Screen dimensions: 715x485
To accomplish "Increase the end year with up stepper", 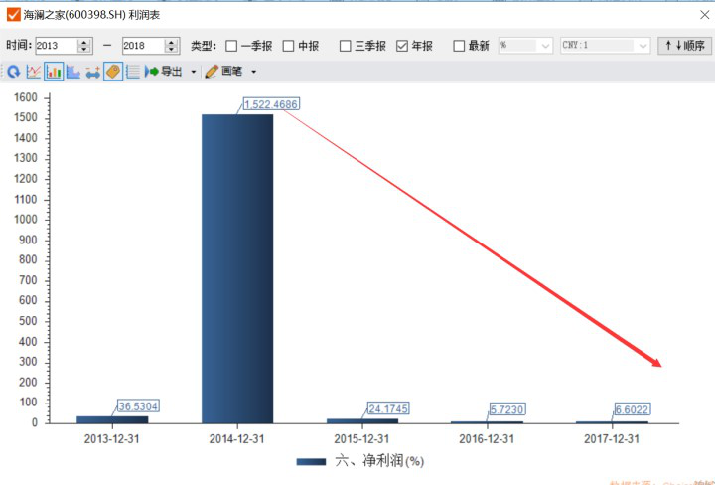I will click(171, 42).
